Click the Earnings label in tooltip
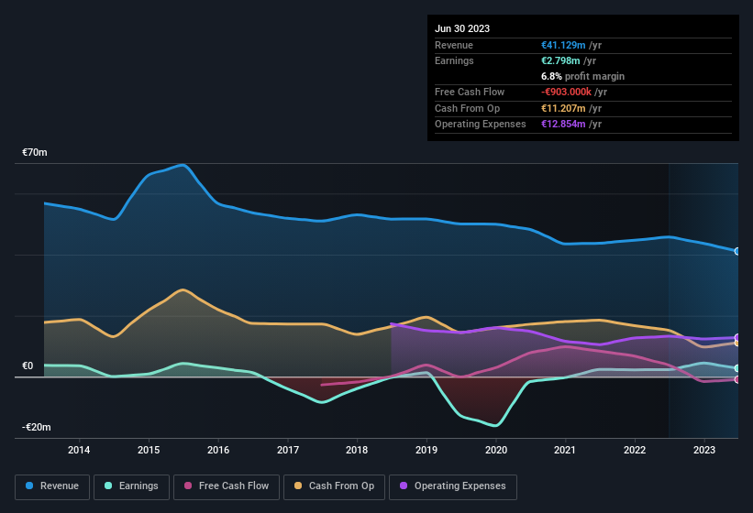The image size is (753, 513). 454,60
